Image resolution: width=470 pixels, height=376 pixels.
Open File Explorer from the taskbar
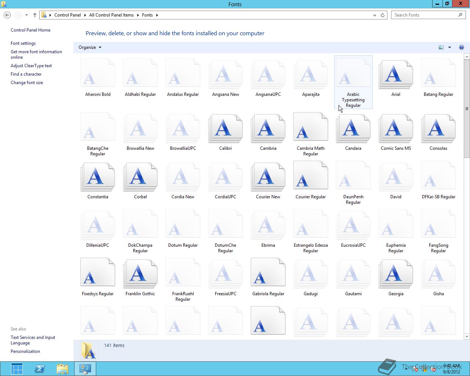click(x=62, y=369)
